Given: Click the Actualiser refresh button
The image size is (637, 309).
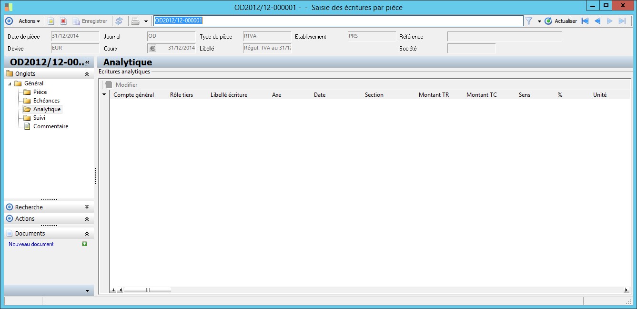Looking at the screenshot, I should pos(561,21).
